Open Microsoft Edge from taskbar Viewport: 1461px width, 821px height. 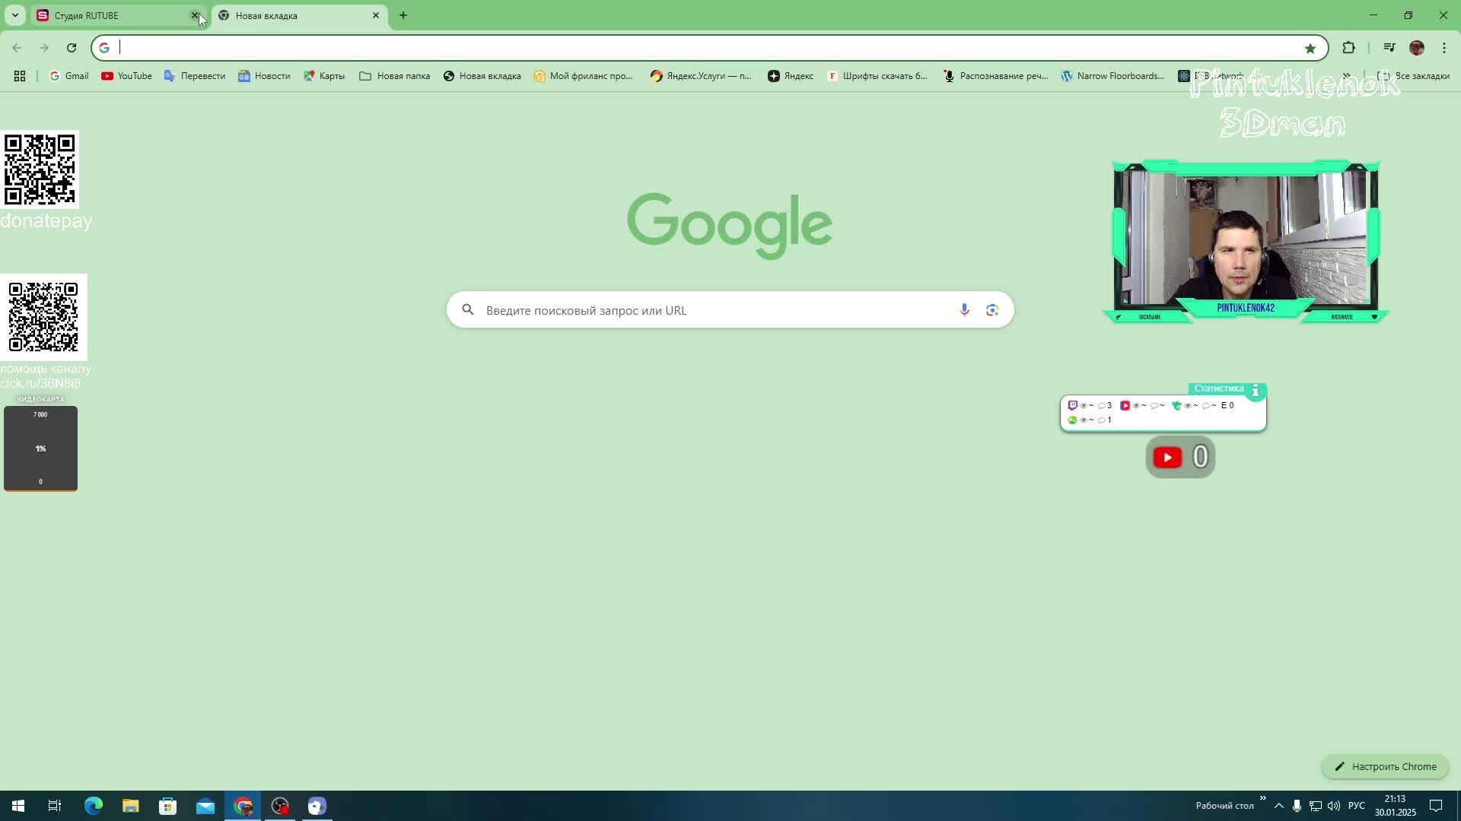pyautogui.click(x=93, y=806)
